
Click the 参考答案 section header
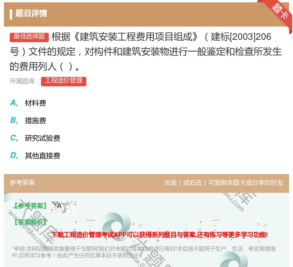coord(22,183)
